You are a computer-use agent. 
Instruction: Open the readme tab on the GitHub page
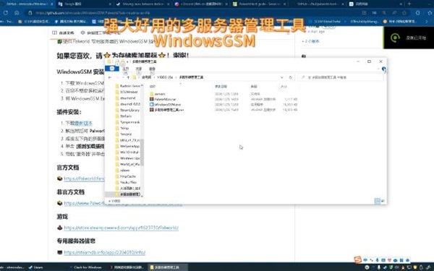click(64, 33)
